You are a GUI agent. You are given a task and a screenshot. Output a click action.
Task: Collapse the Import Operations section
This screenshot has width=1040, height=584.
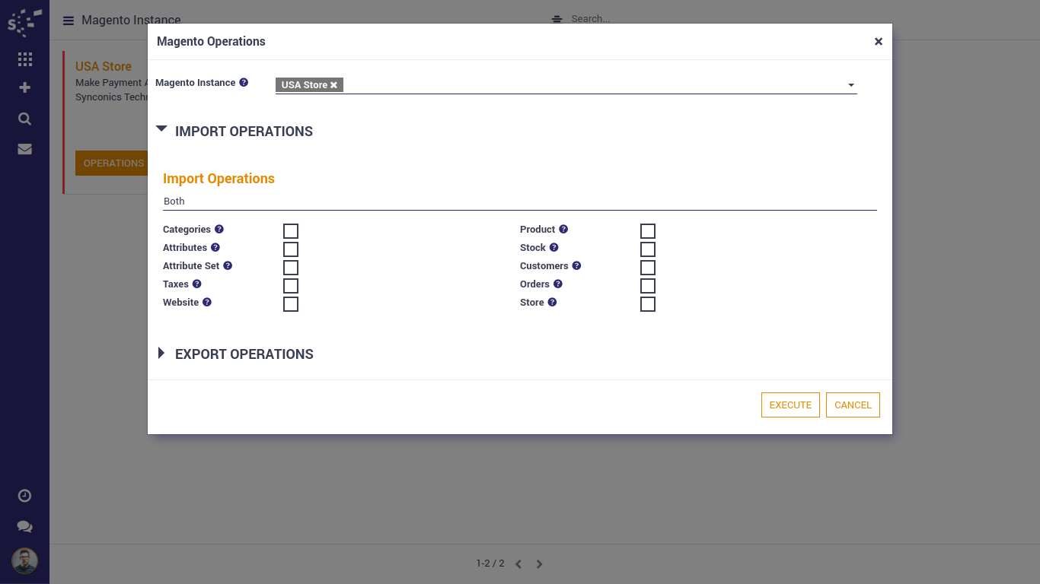pos(161,130)
